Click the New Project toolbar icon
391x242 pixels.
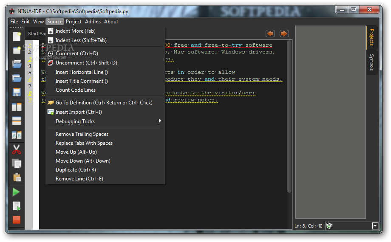point(17,50)
